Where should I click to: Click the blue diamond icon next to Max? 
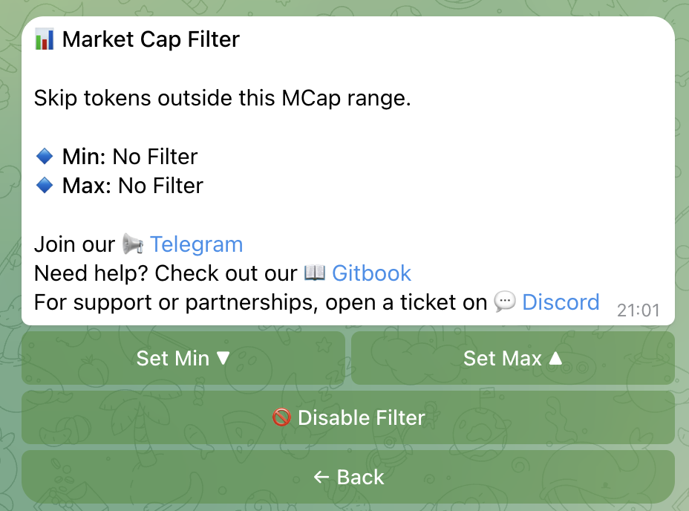(44, 184)
